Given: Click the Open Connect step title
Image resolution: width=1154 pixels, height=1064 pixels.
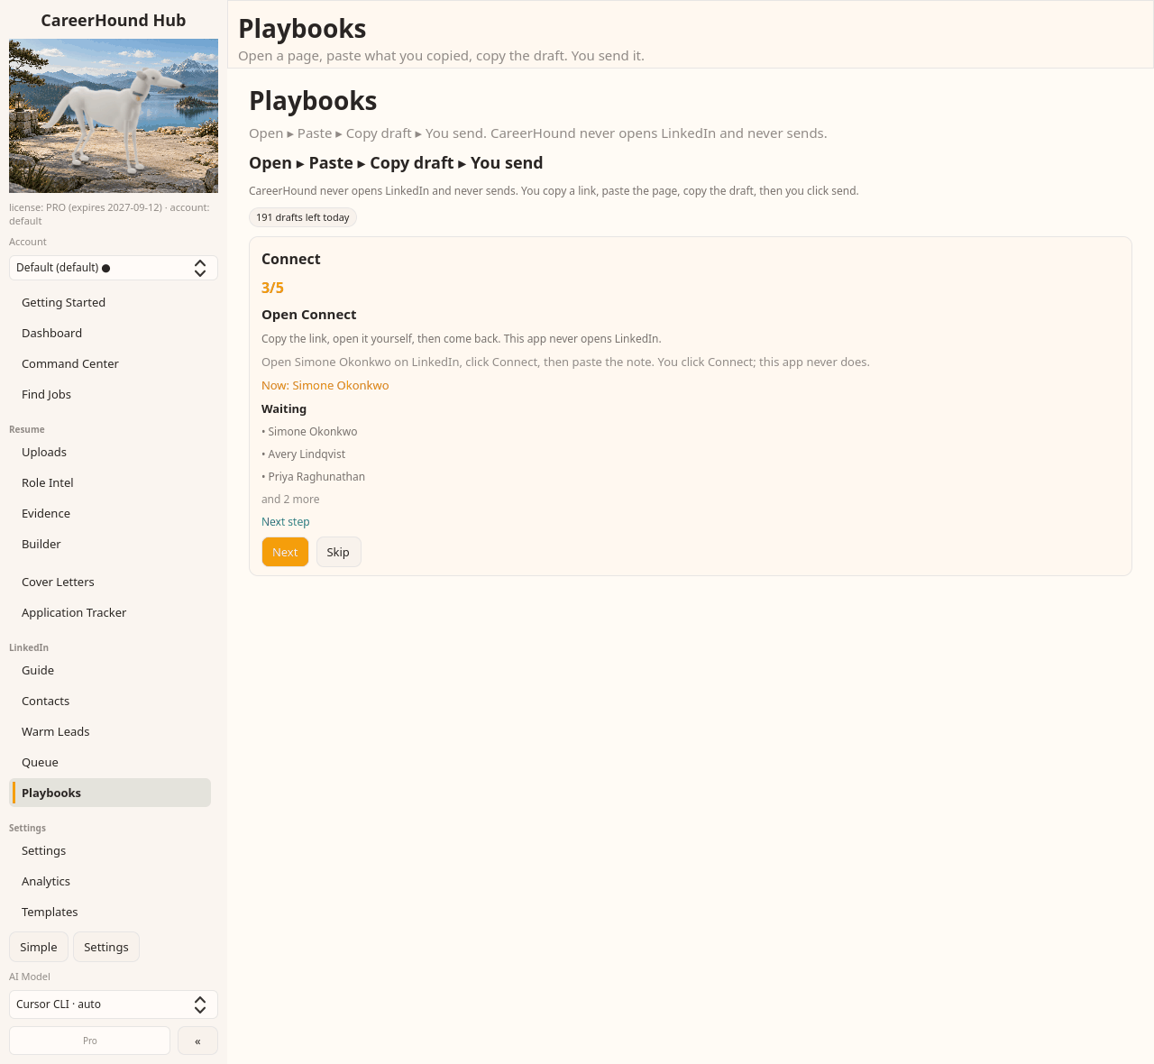Looking at the screenshot, I should (309, 315).
